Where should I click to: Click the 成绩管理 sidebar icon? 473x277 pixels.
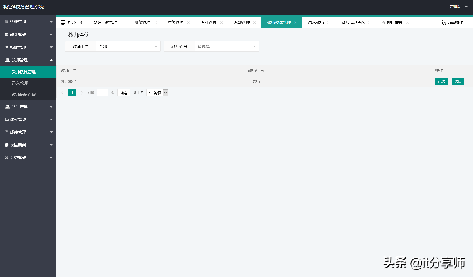tap(7, 132)
